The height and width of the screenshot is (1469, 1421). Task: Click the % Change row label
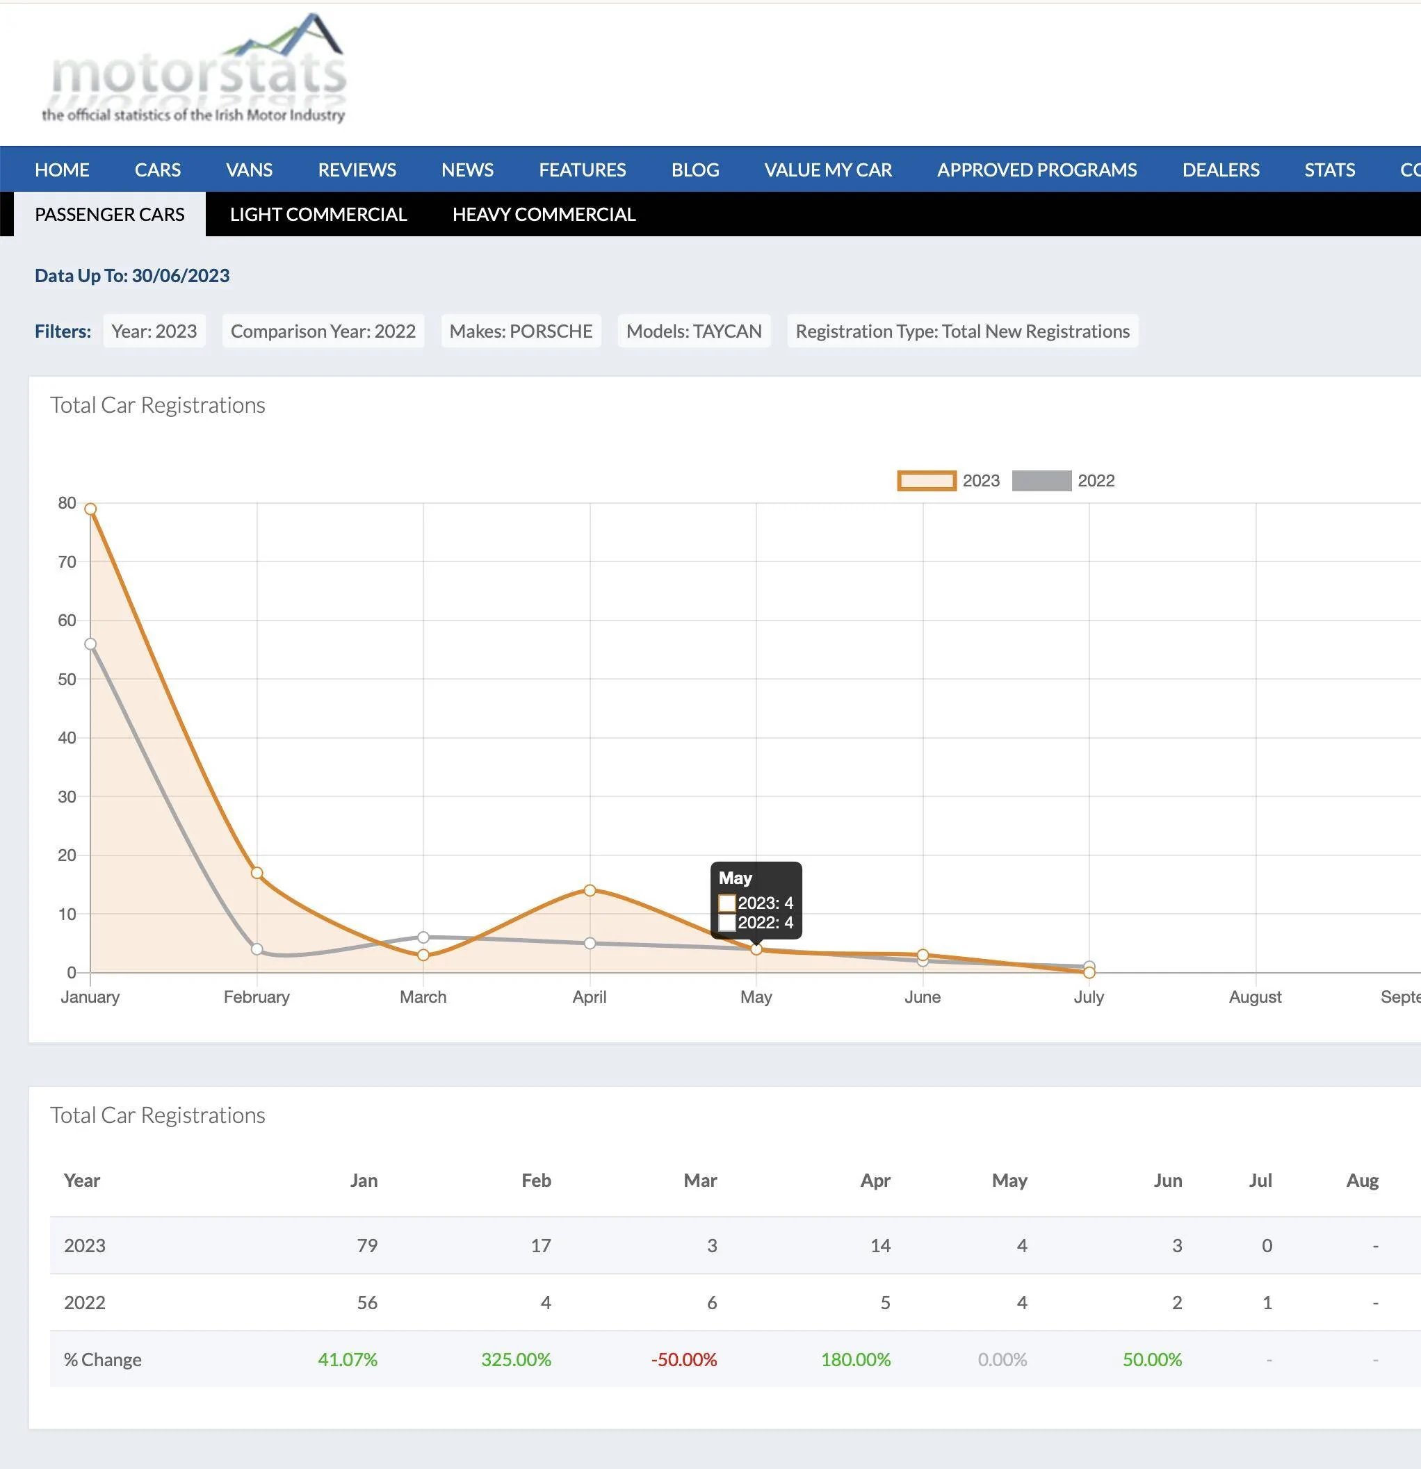click(x=103, y=1360)
